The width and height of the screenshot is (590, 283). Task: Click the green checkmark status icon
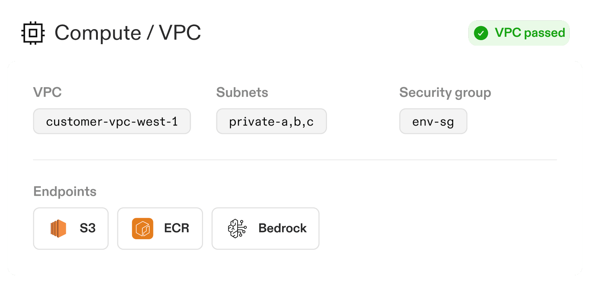(481, 33)
